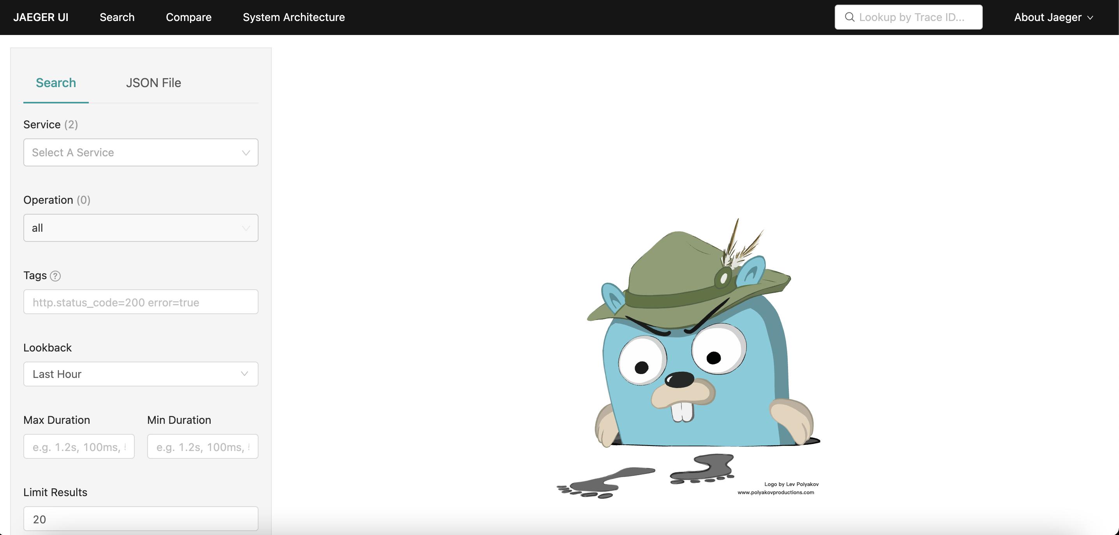Click the Service label text
The image size is (1119, 535).
(x=42, y=124)
